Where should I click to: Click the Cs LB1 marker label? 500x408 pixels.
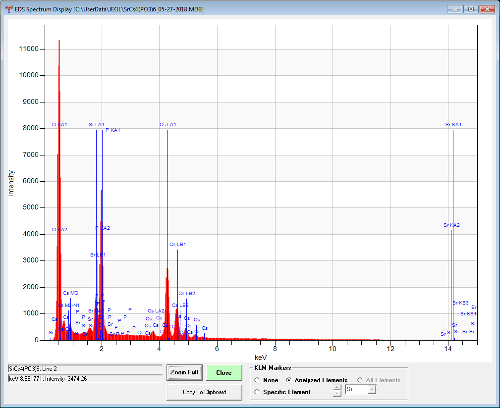pyautogui.click(x=177, y=245)
